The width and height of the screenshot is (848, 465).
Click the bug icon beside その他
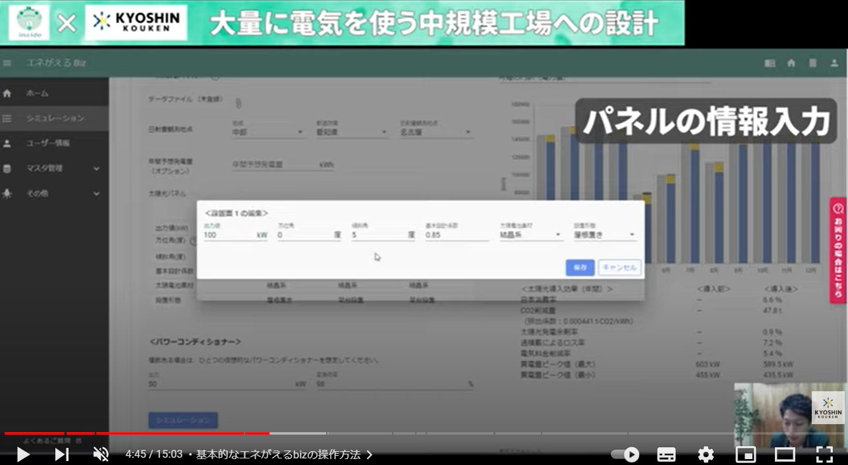coord(7,194)
